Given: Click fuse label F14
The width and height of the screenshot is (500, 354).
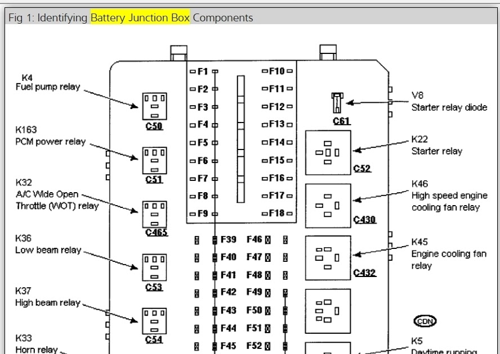Looking at the screenshot, I should pyautogui.click(x=277, y=142).
